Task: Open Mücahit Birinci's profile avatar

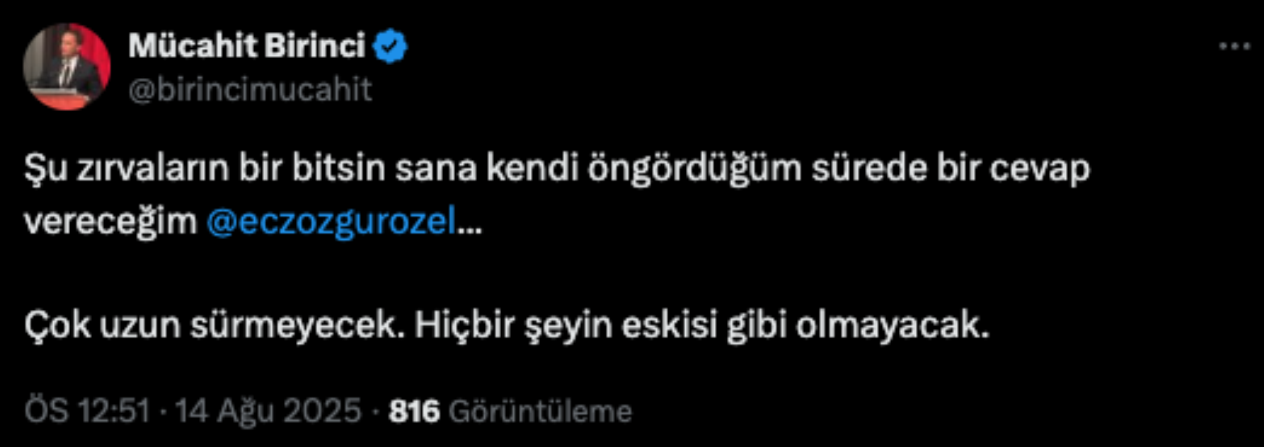Action: [67, 67]
